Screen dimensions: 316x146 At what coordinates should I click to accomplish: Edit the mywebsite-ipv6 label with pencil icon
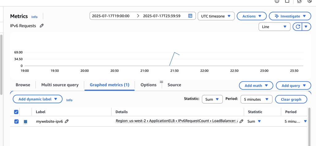[67, 121]
